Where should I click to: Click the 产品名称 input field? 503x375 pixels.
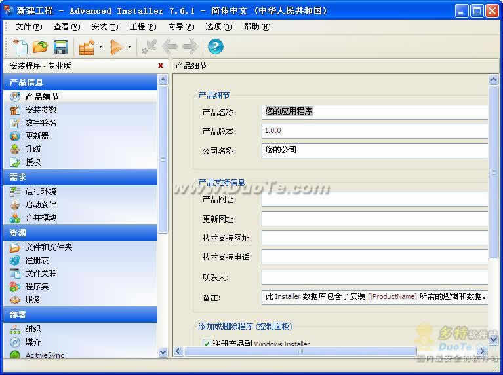374,112
